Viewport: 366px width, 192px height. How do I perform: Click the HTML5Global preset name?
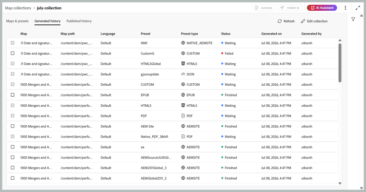(x=151, y=64)
